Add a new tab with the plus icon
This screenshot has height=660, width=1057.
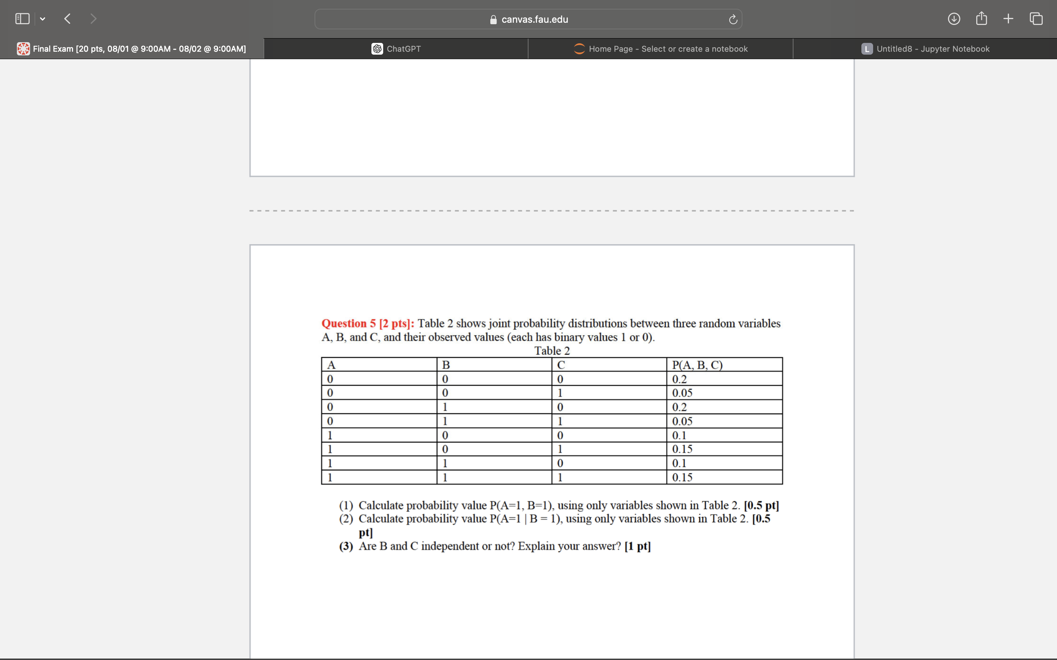point(1008,19)
